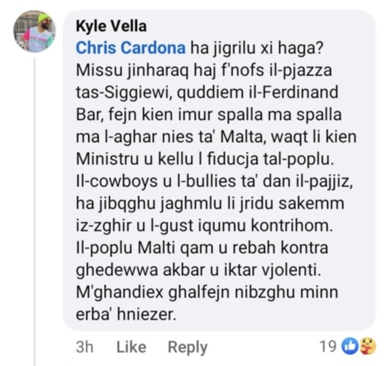Open the 19 reactions count
The image size is (389, 366).
327,345
